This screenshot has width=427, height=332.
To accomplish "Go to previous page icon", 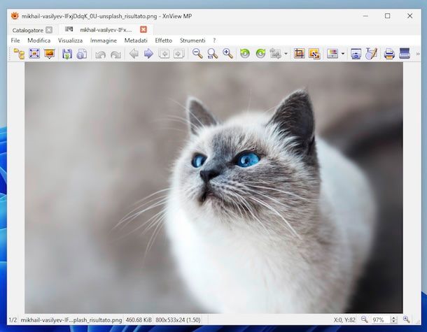I will [164, 54].
